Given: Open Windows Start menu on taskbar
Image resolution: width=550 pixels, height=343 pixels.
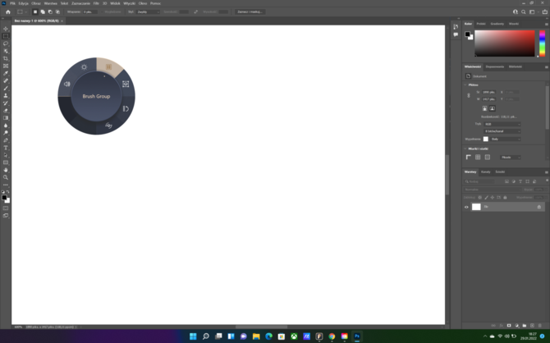Looking at the screenshot, I should 194,336.
